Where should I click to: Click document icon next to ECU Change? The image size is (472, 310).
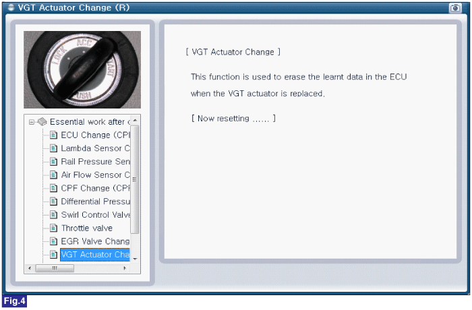(53, 135)
